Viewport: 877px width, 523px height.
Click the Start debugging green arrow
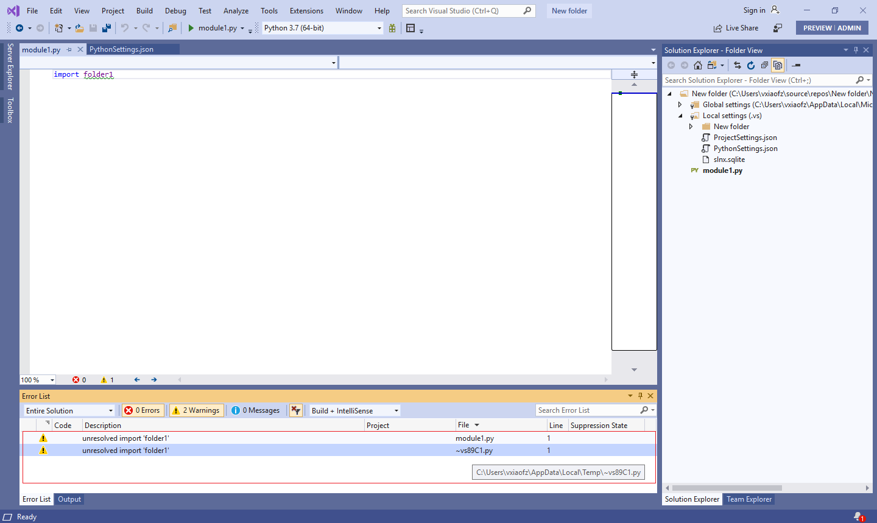click(x=191, y=27)
